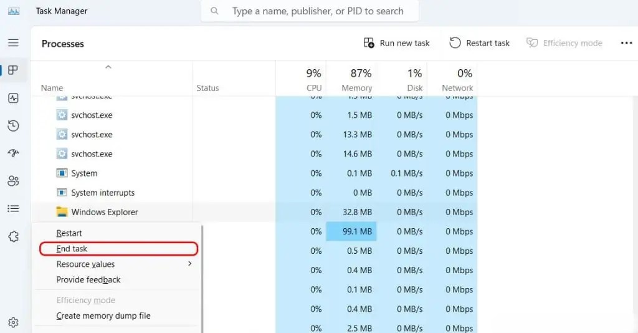Open Task Manager settings gear
The width and height of the screenshot is (638, 333).
[x=13, y=322]
